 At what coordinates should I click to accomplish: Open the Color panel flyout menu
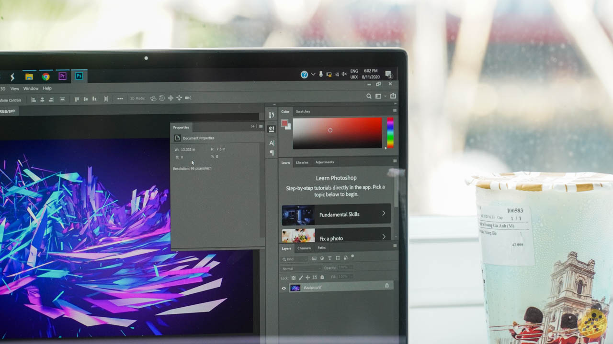395,110
